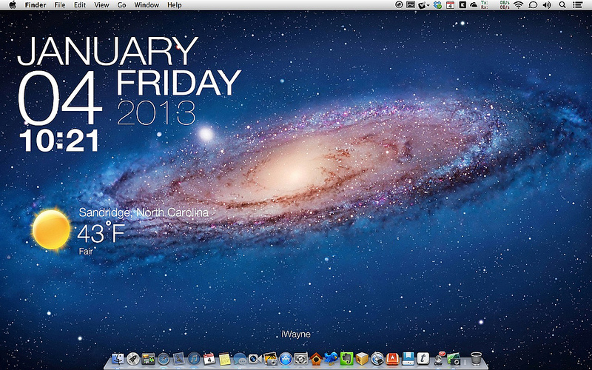Open the Apple menu
Screen dimensions: 592x370
(x=13, y=5)
